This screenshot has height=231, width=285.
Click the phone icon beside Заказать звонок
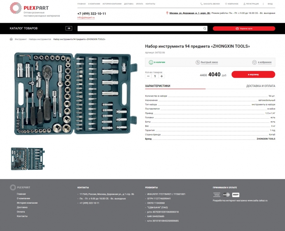coord(201,4)
